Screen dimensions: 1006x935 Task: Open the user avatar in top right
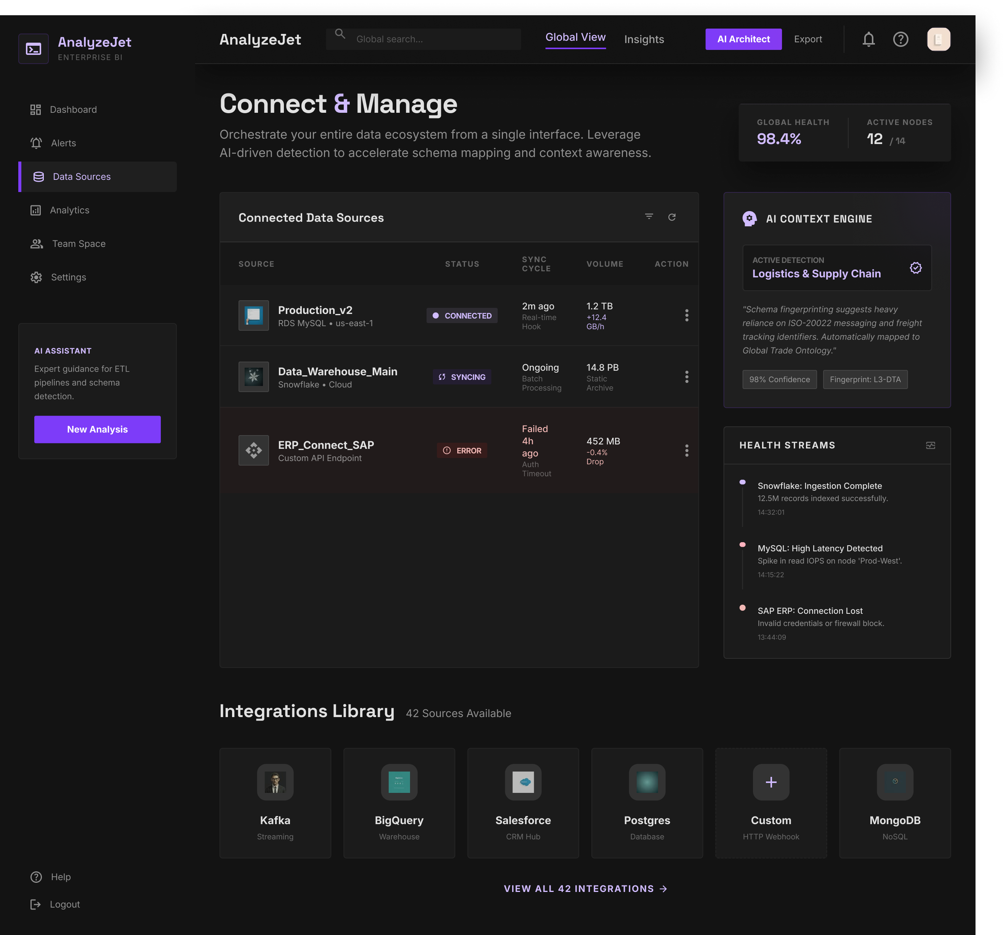(938, 40)
